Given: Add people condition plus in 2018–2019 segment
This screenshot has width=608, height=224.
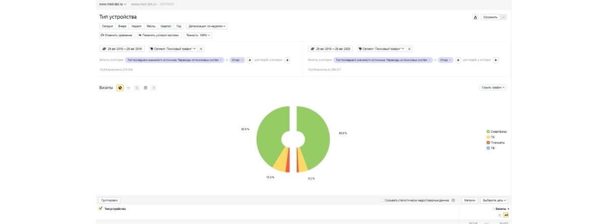Looking at the screenshot, I should click(288, 60).
